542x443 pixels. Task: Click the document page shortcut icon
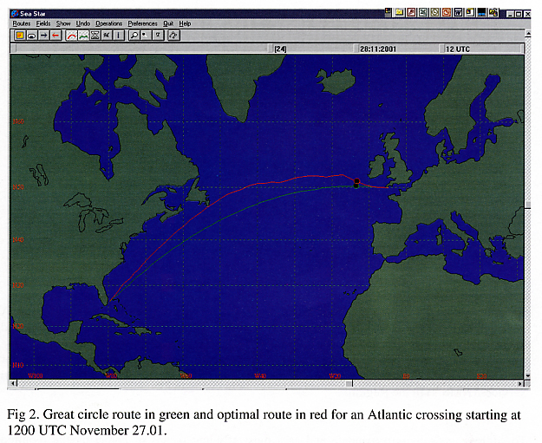click(470, 13)
